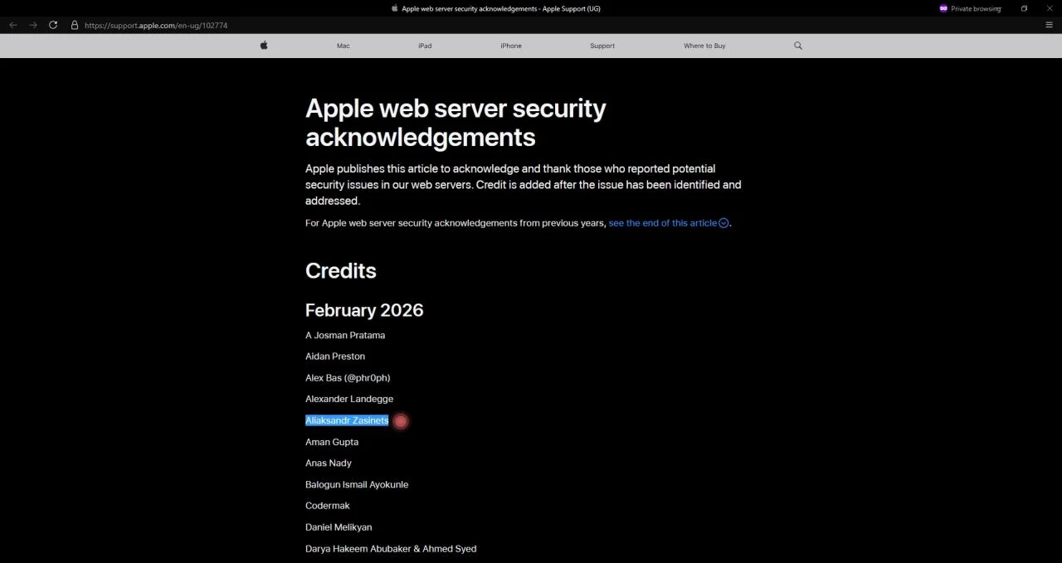Select the name 'Balogun Ismail Ayokunle'

click(357, 484)
